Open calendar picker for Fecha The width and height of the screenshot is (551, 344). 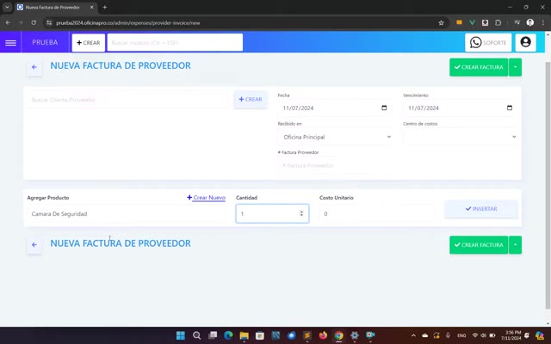click(x=384, y=107)
